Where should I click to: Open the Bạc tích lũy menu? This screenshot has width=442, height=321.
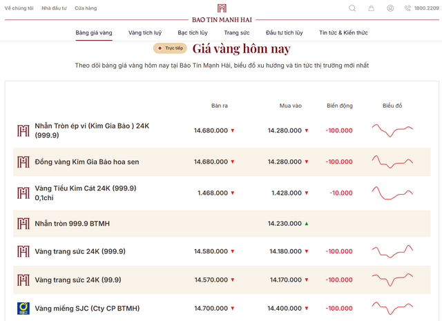coord(193,32)
